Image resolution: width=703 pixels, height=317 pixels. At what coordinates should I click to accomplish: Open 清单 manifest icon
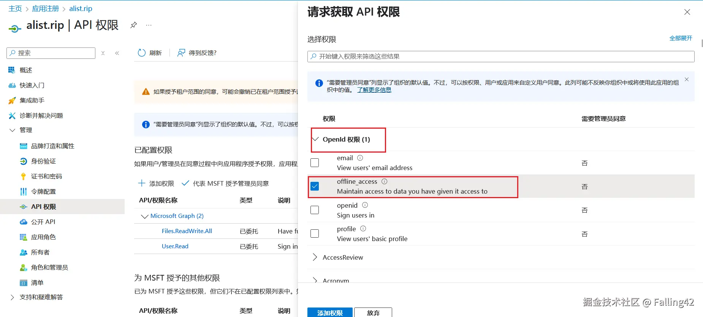click(x=24, y=282)
